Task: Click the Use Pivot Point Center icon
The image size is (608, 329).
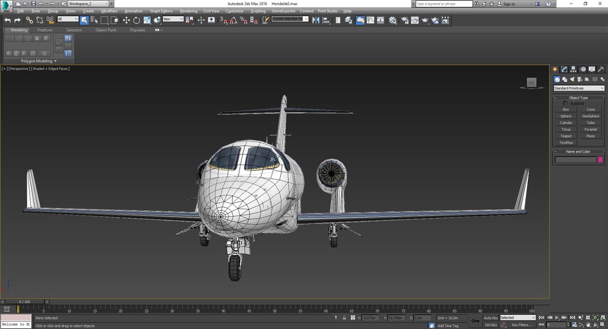Action: pos(190,20)
